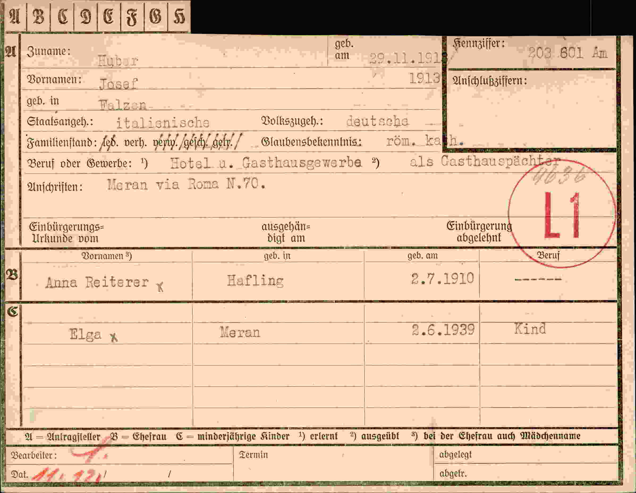Click legend 'A = Antragsteller'

63,436
